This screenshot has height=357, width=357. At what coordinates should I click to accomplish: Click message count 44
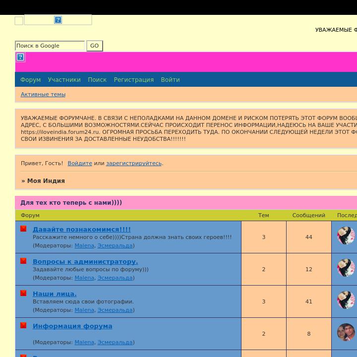(x=309, y=237)
